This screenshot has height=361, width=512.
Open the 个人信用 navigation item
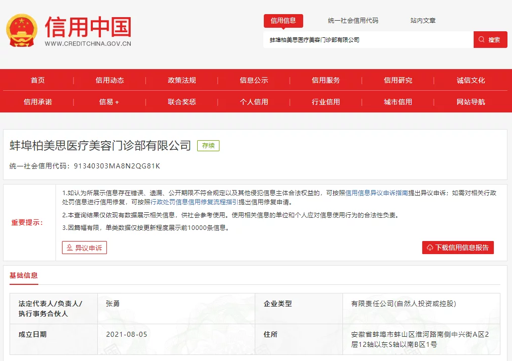coord(254,102)
